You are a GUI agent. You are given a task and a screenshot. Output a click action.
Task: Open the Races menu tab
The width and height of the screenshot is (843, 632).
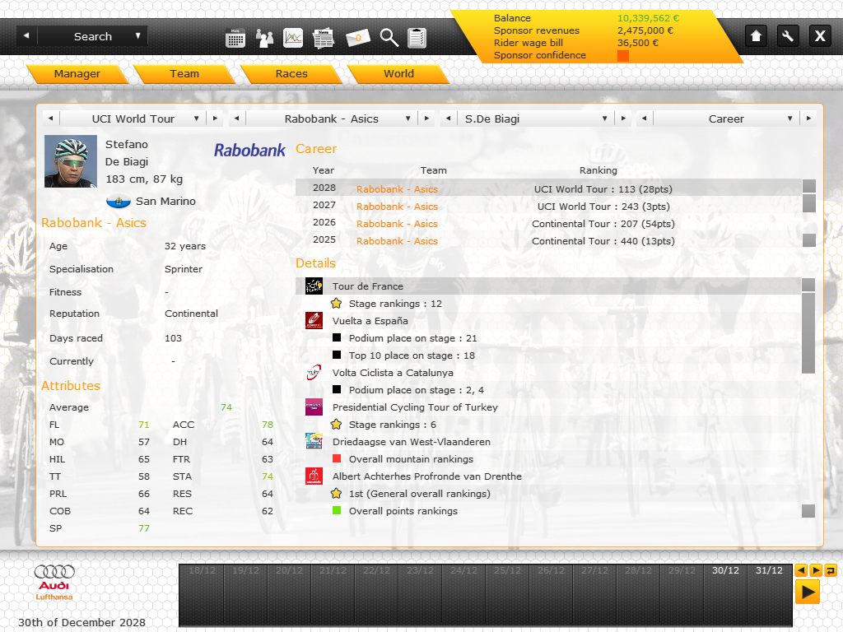coord(291,73)
